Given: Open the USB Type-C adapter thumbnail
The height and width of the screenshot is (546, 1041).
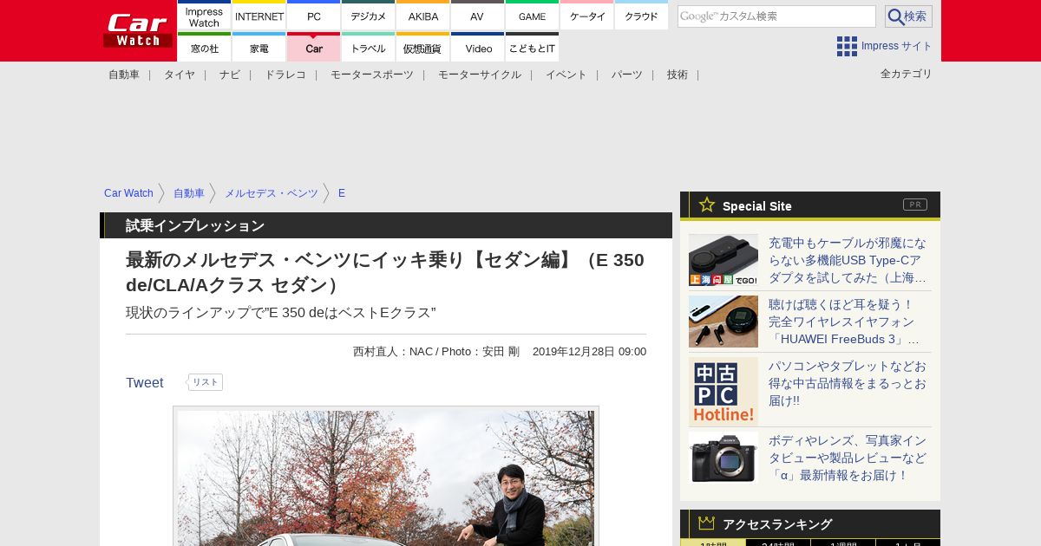Looking at the screenshot, I should pyautogui.click(x=723, y=260).
